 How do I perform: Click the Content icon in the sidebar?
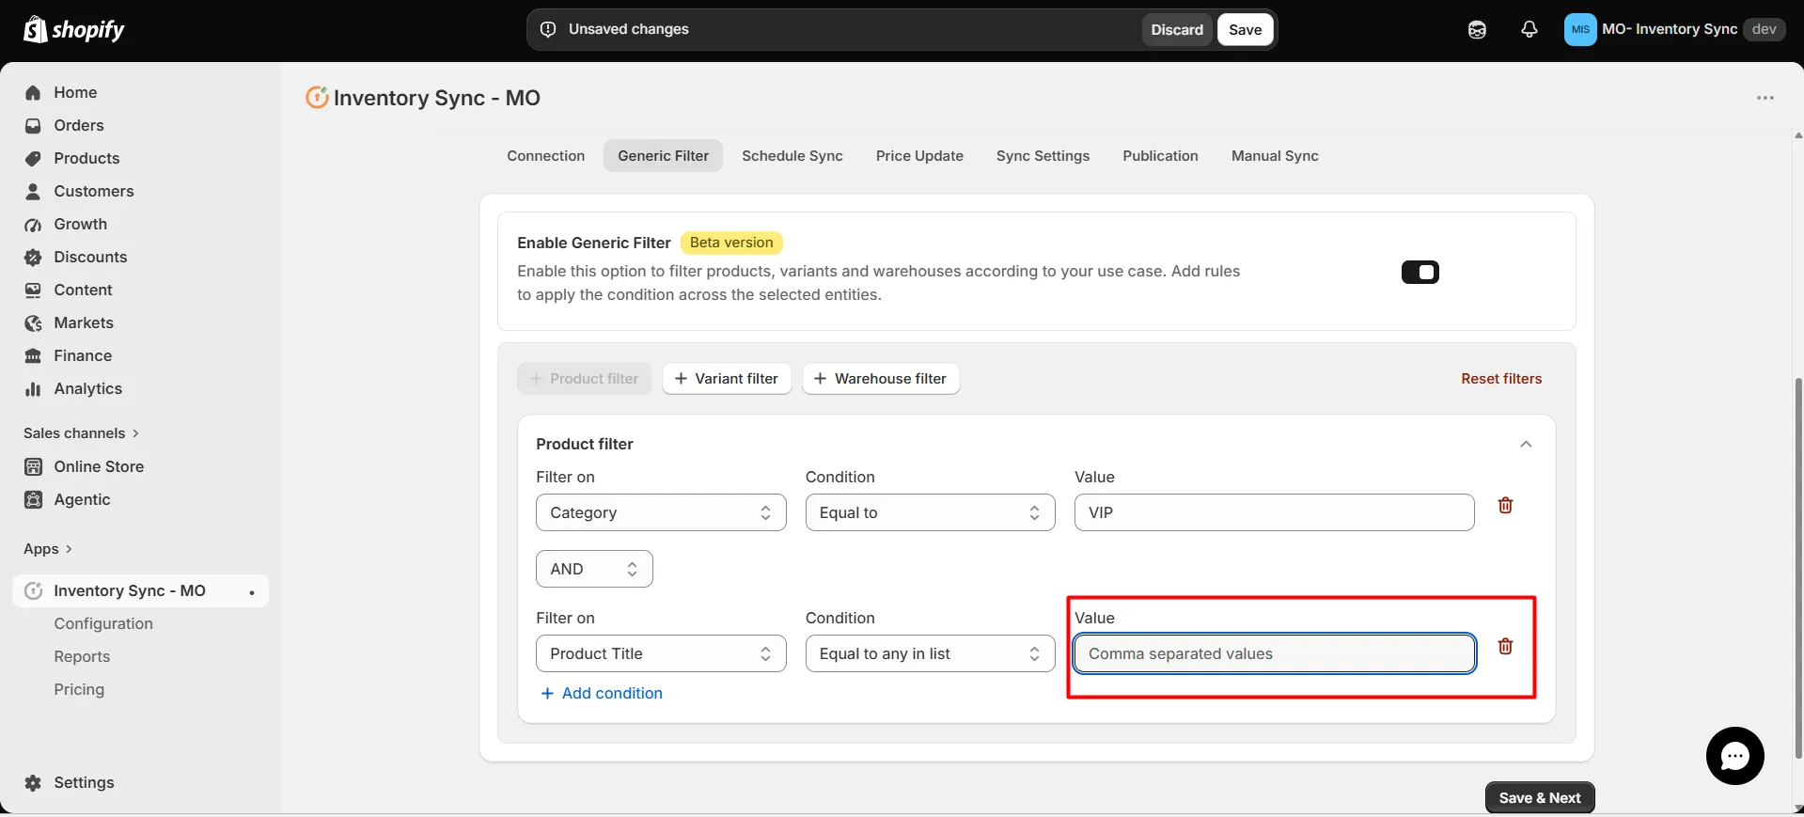coord(33,290)
